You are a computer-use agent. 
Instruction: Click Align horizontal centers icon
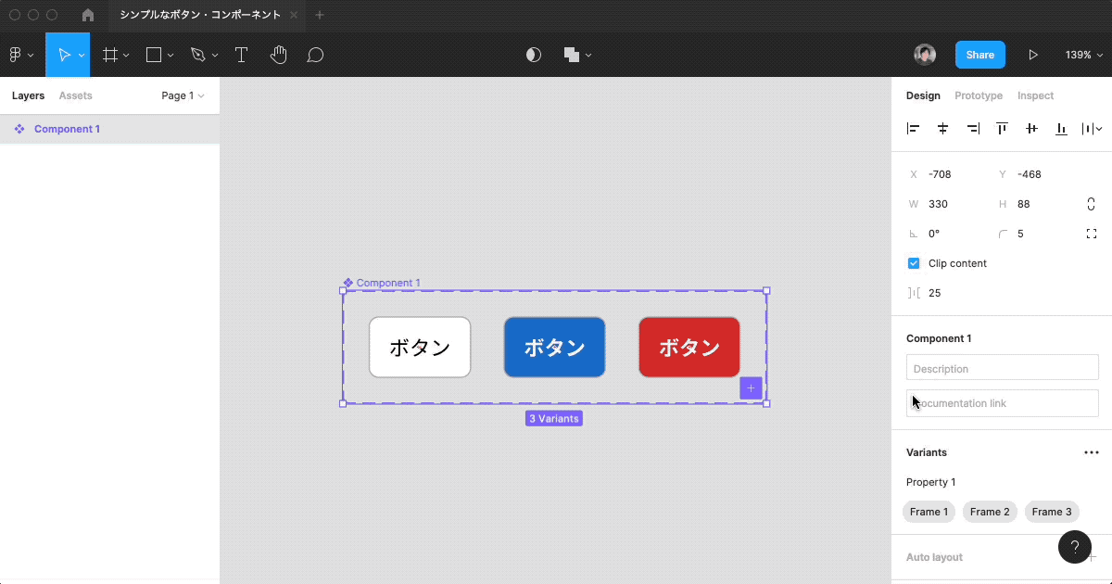942,129
